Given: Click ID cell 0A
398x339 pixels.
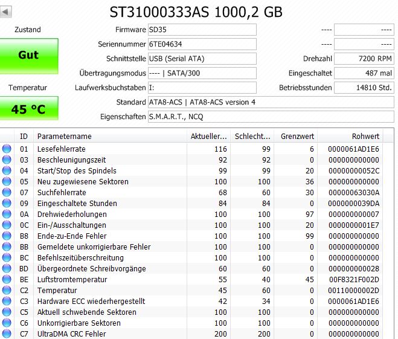Looking at the screenshot, I should point(24,215).
